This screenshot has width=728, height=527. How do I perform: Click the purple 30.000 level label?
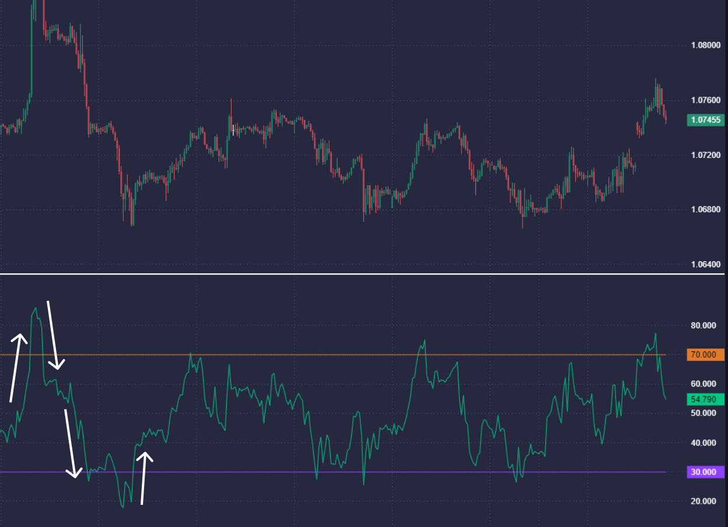pos(706,472)
